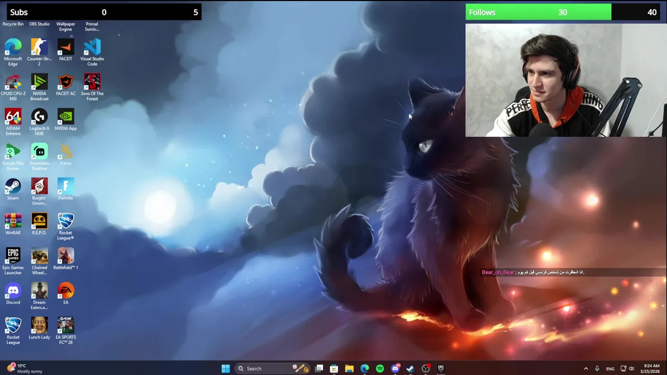The width and height of the screenshot is (667, 375).
Task: Open Edge from the taskbar
Action: pos(365,368)
